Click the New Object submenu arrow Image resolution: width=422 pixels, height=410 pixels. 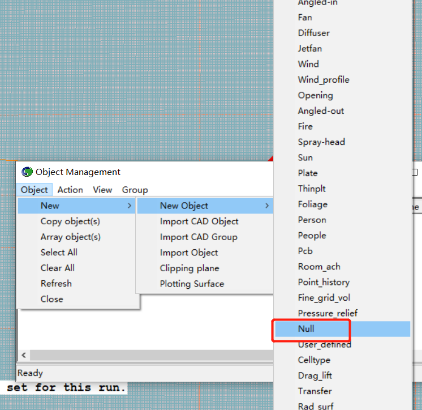coord(267,206)
